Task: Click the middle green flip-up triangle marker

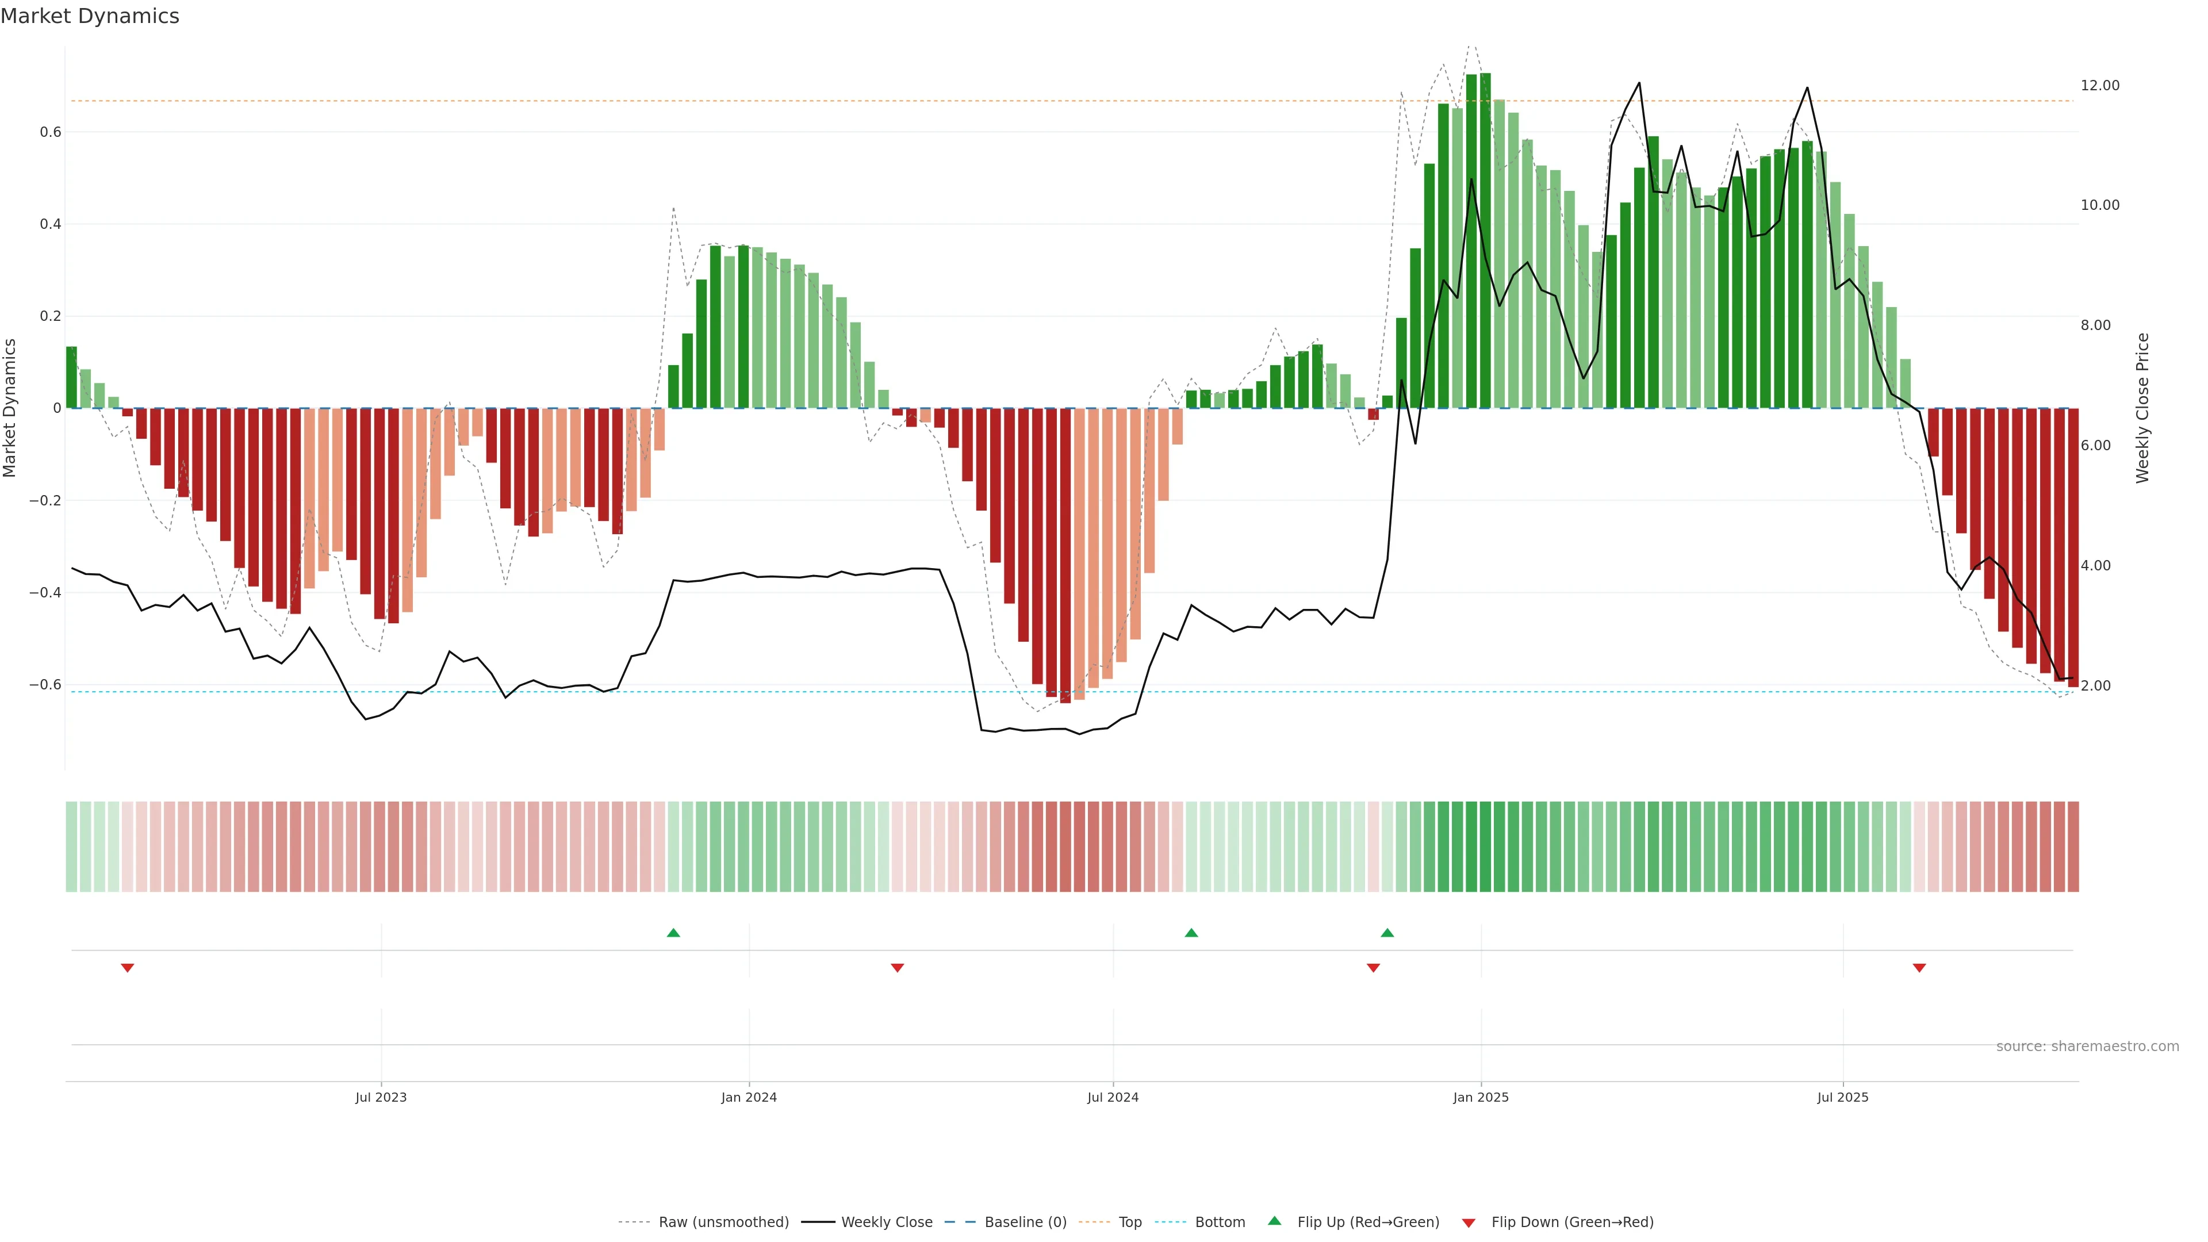Action: click(x=1191, y=933)
